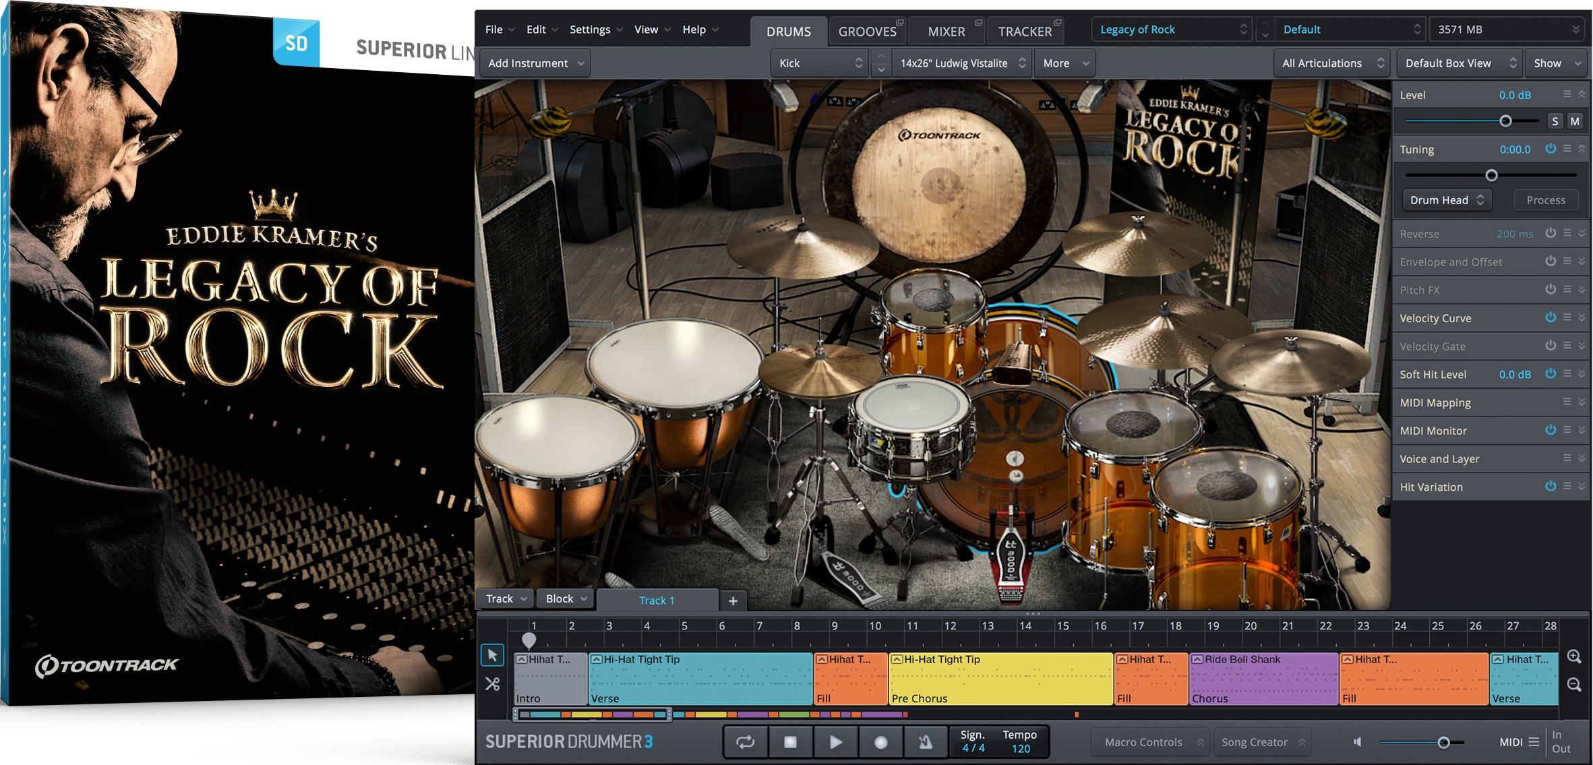This screenshot has height=765, width=1593.
Task: Click the master volume speaker icon
Action: tap(1358, 742)
